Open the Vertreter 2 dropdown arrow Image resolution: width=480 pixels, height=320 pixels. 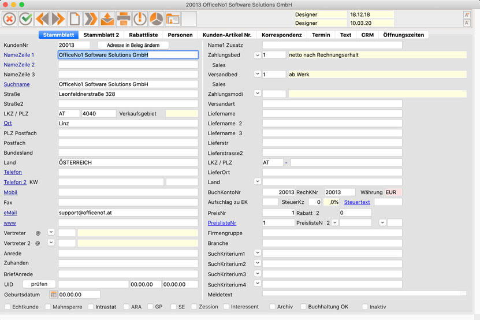point(51,243)
